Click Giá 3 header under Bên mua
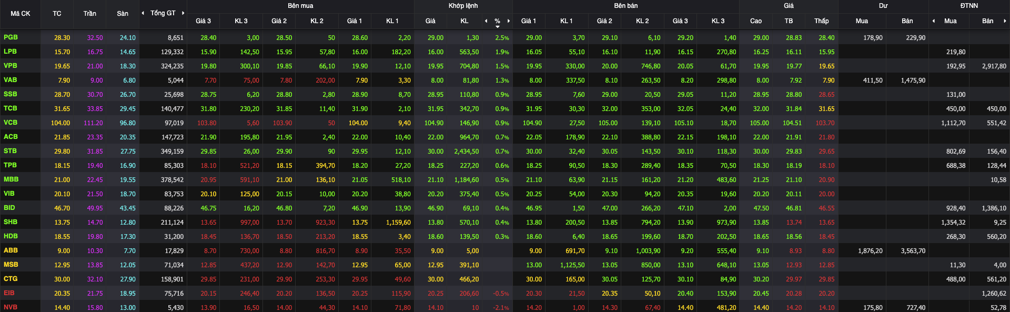 point(203,21)
